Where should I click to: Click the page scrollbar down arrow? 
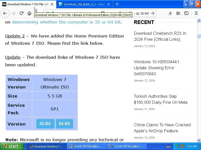[x=199, y=140]
